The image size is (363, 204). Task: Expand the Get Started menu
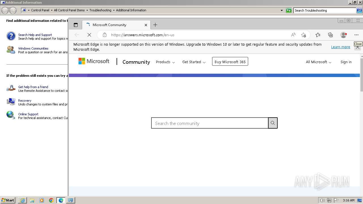194,62
